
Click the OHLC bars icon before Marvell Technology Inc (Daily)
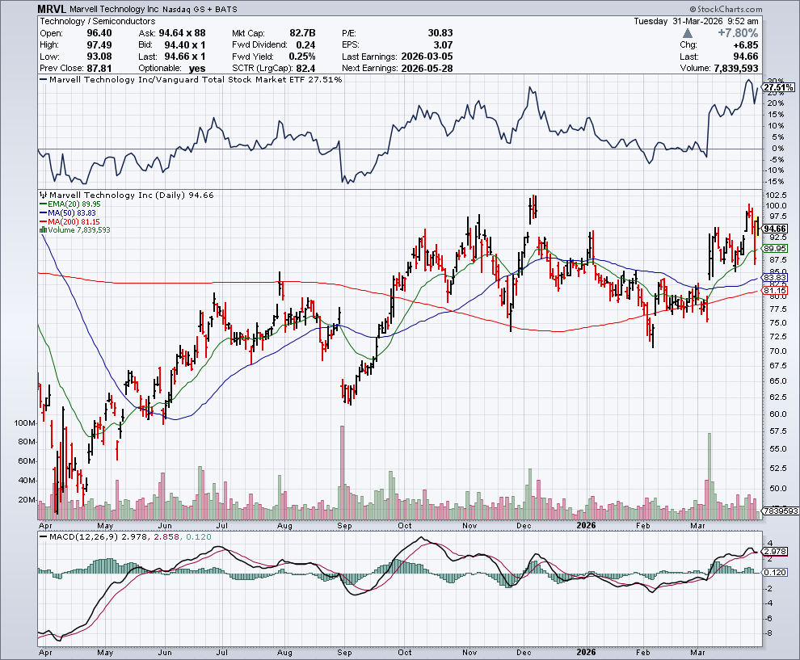[44, 195]
